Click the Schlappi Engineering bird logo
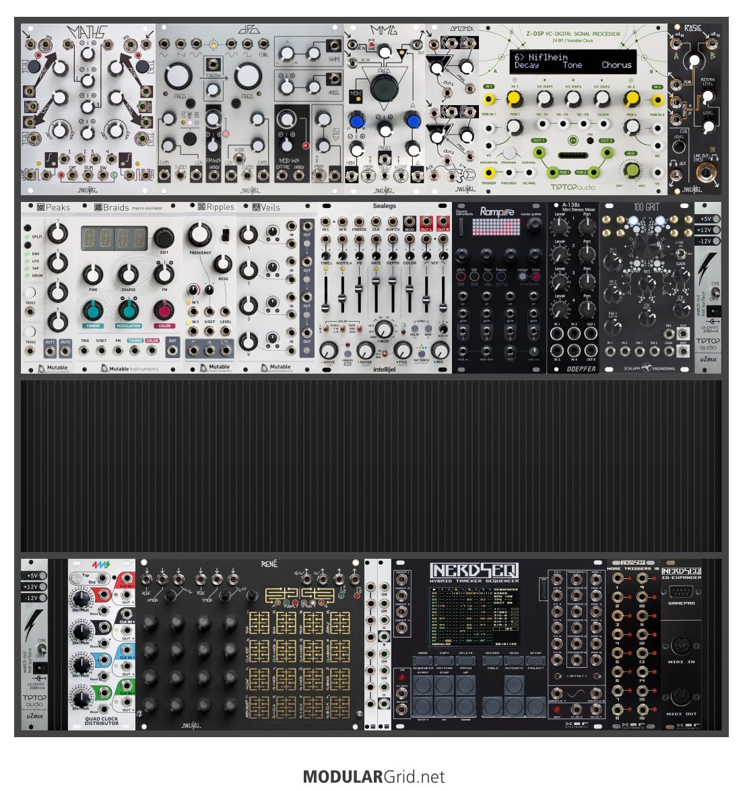The image size is (749, 791). tap(647, 368)
